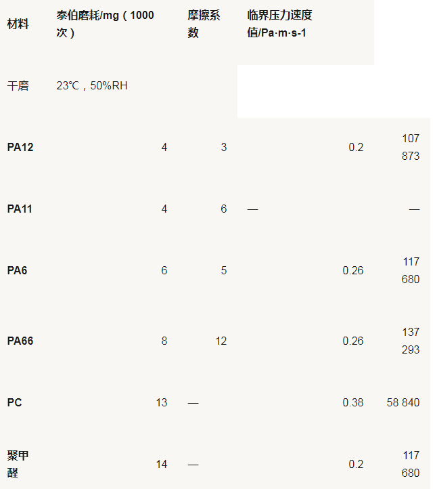Click the 58 840 value in PC row
The image size is (435, 489).
click(403, 402)
